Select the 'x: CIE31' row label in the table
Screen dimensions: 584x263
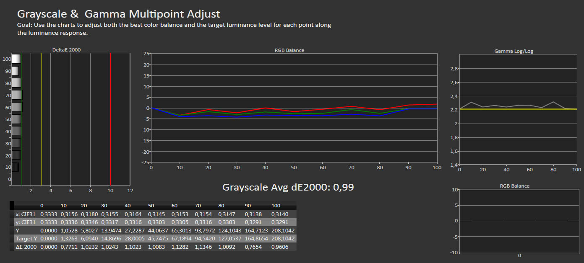(x=26, y=214)
